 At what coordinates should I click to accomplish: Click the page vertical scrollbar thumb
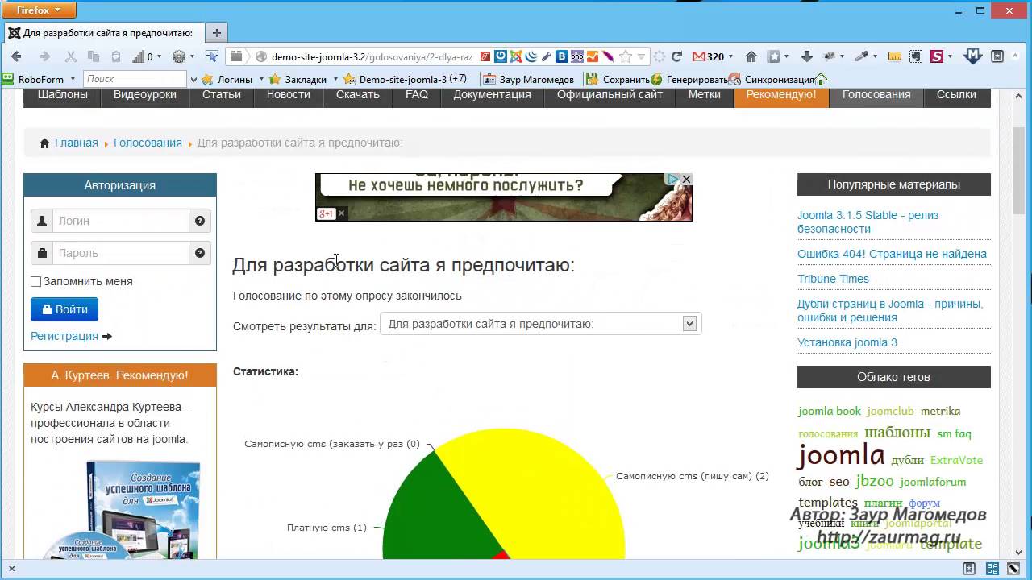tap(1019, 169)
